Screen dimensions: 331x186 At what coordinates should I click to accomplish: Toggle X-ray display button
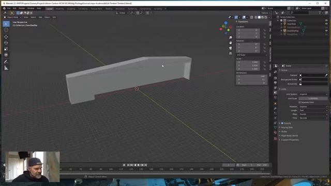(x=252, y=17)
